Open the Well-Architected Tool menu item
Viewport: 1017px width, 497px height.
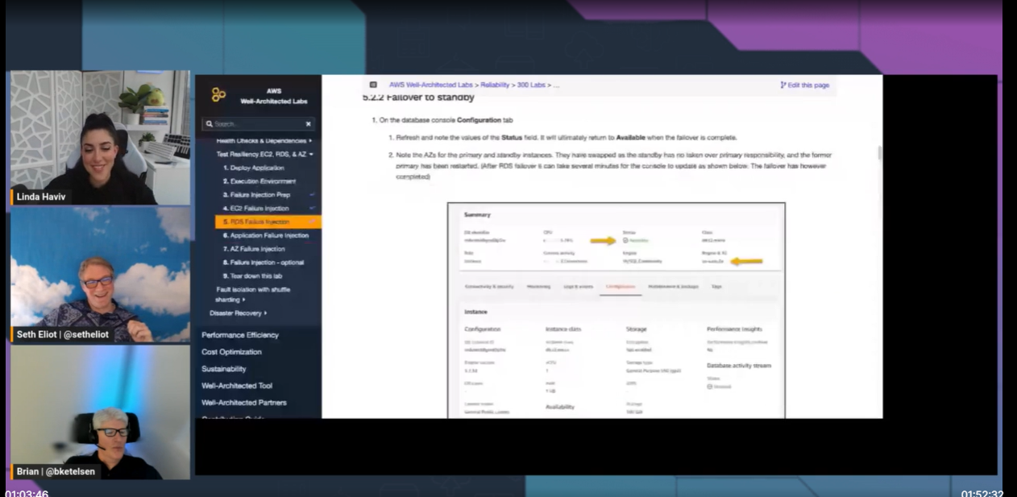click(237, 386)
